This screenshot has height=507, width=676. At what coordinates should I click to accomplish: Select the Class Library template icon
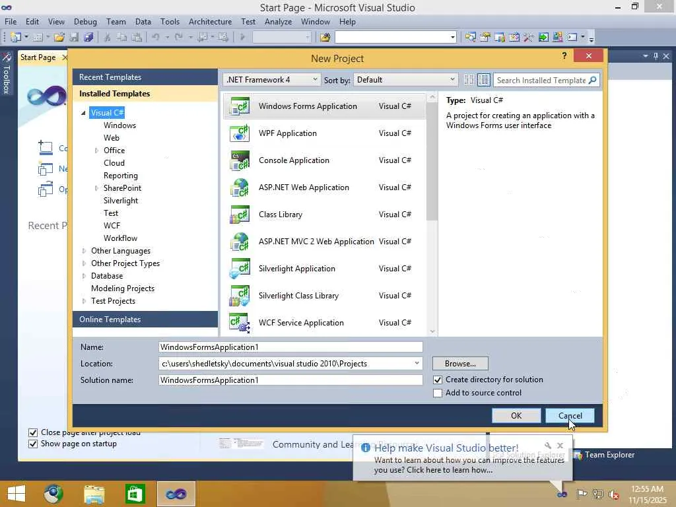[240, 215]
